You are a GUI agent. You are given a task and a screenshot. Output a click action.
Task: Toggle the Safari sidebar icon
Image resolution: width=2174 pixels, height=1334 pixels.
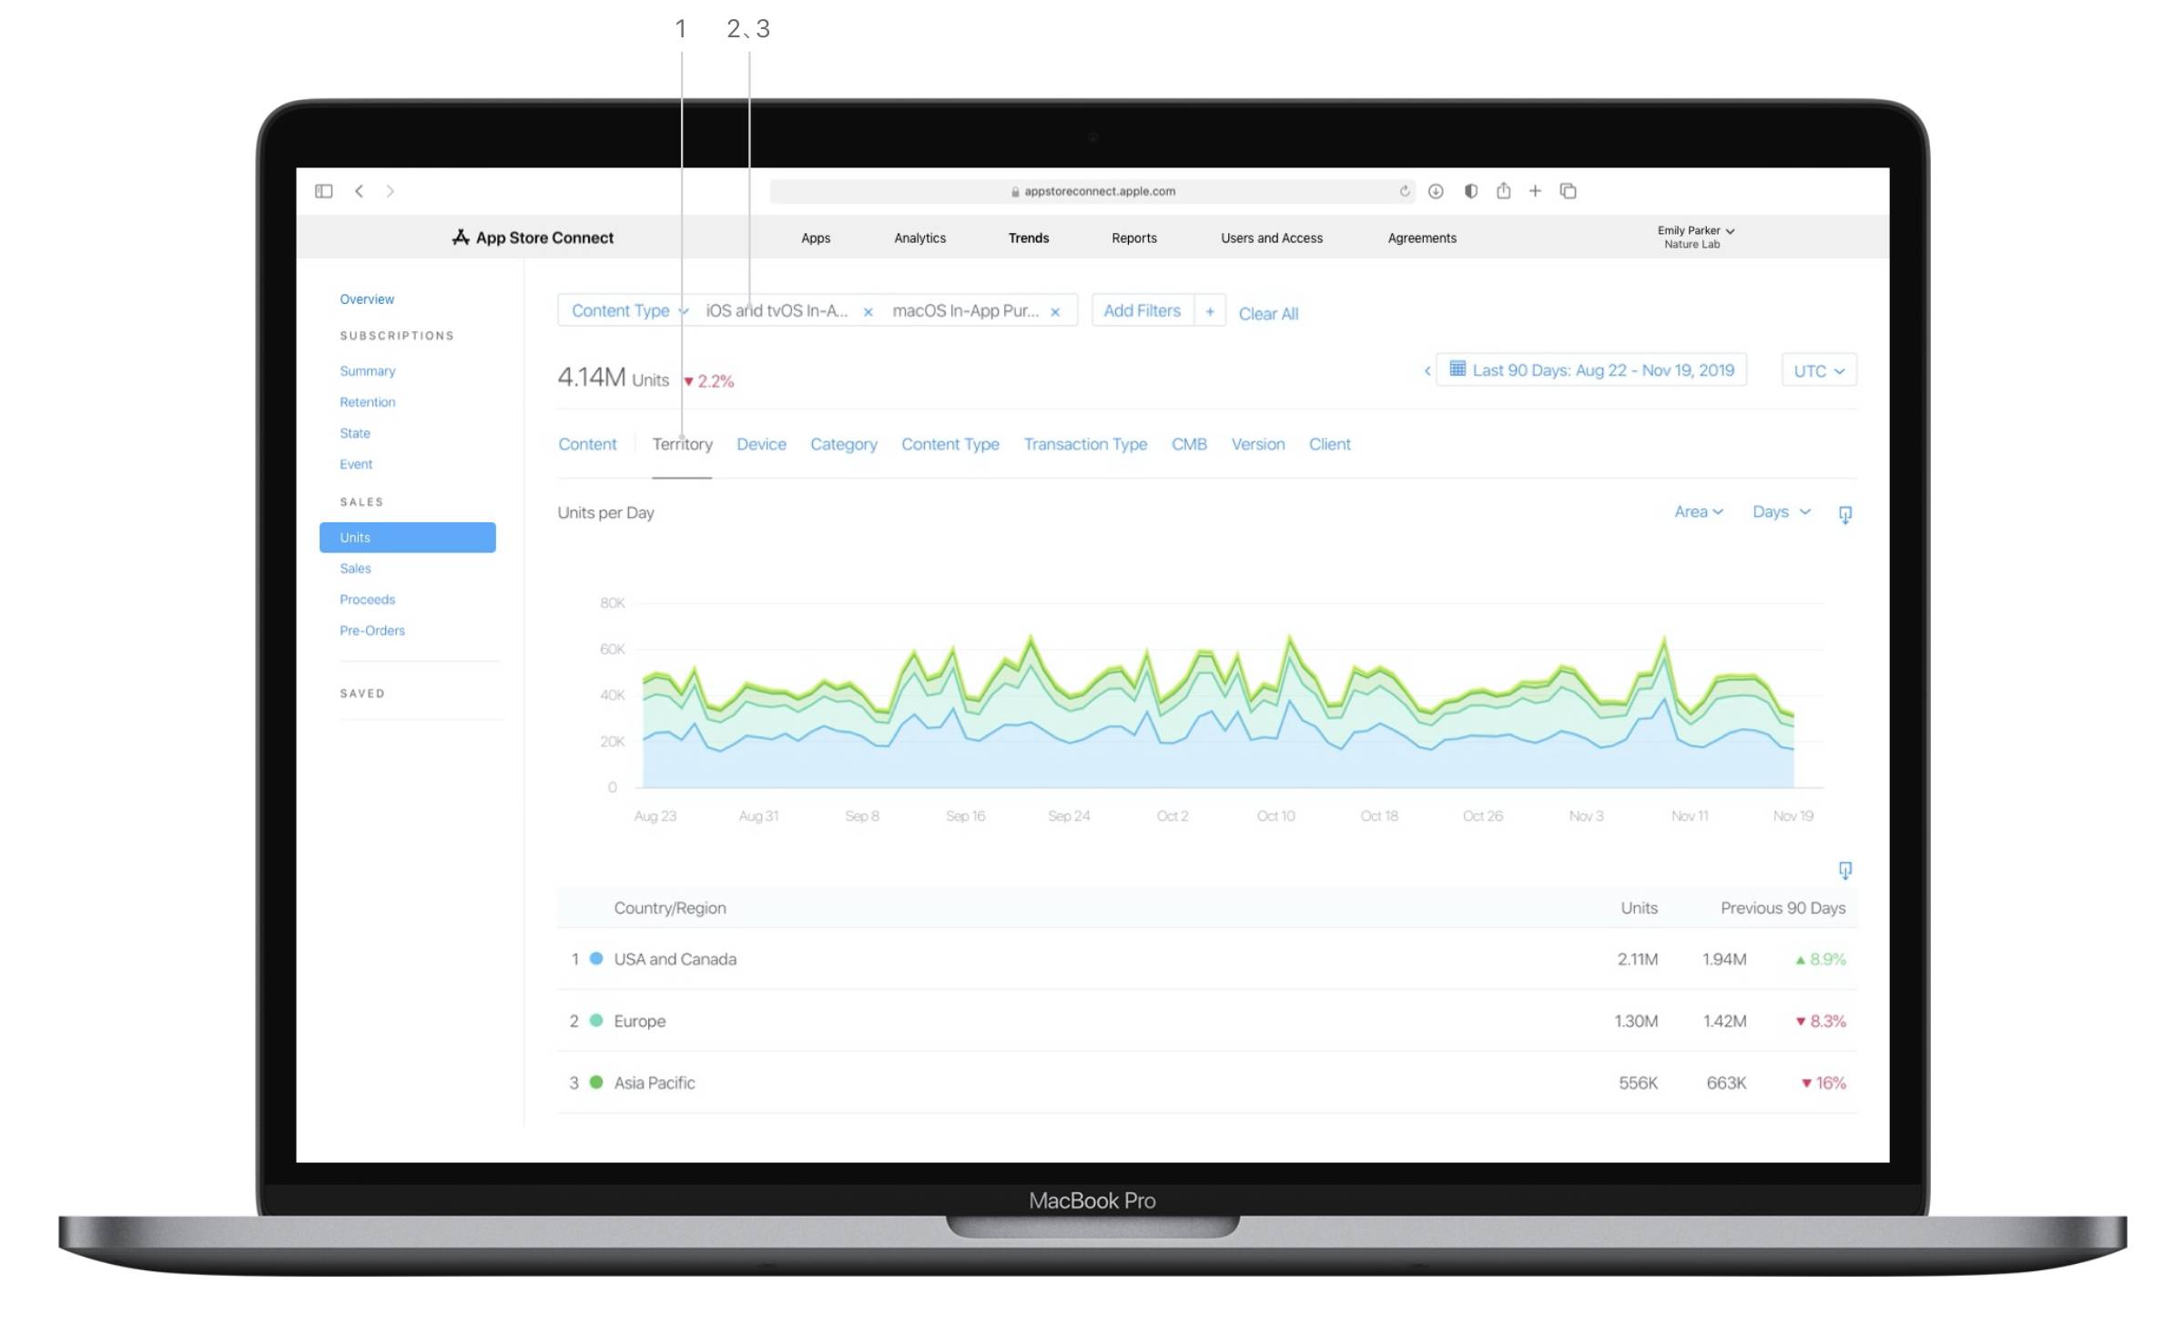[x=323, y=191]
